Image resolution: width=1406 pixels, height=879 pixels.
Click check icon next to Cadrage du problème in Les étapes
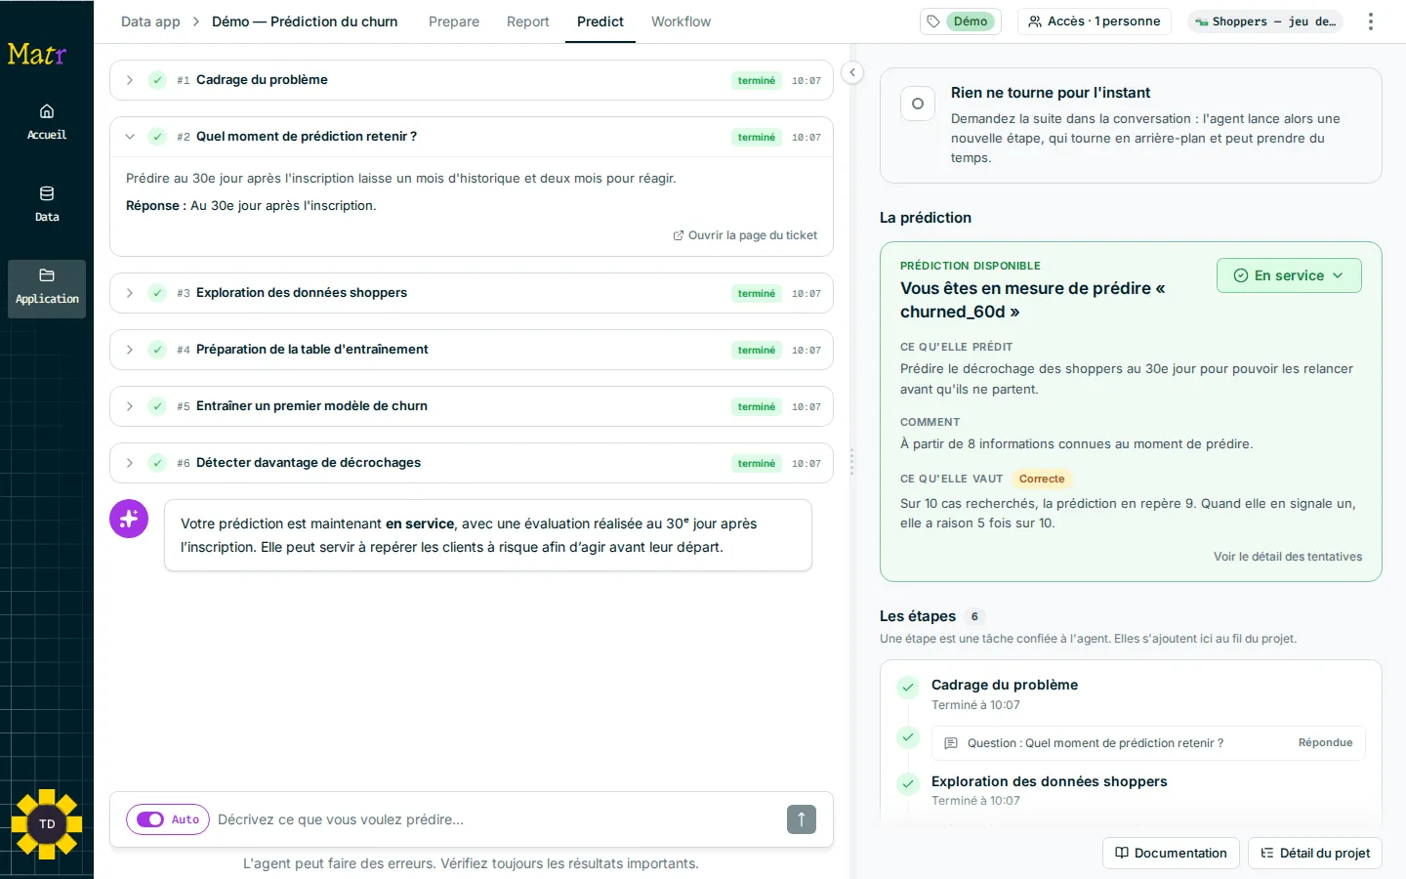click(x=908, y=687)
